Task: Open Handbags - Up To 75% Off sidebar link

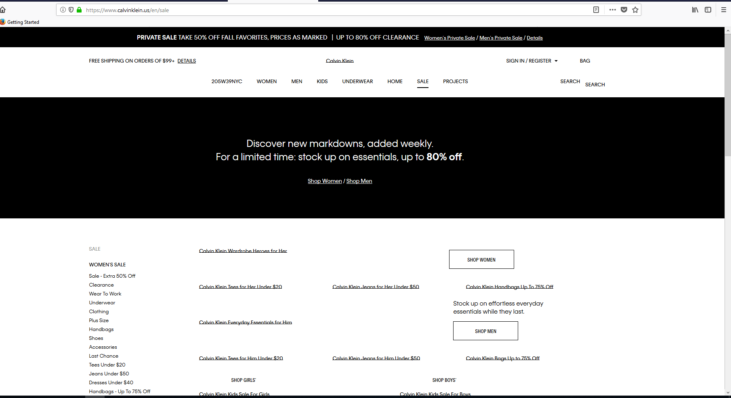Action: click(x=120, y=392)
